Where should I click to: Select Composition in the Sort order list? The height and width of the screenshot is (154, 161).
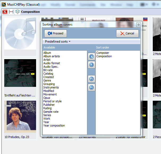[x=104, y=56]
